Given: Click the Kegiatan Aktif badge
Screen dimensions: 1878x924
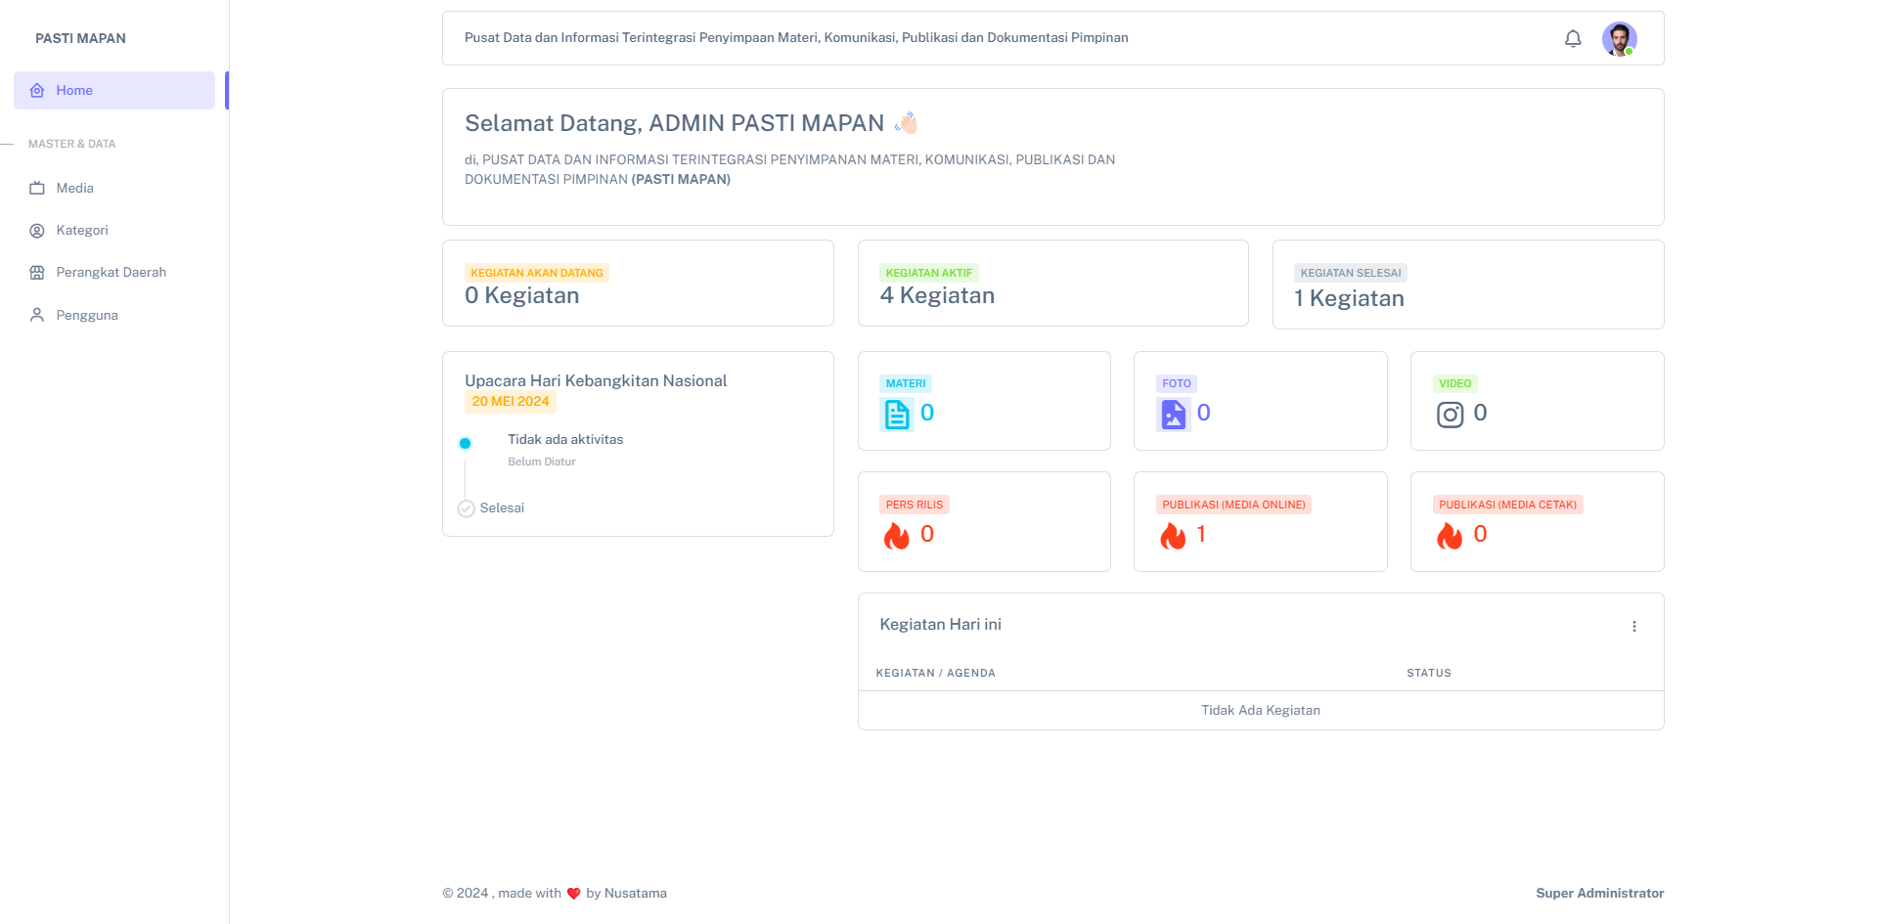Looking at the screenshot, I should (x=929, y=273).
